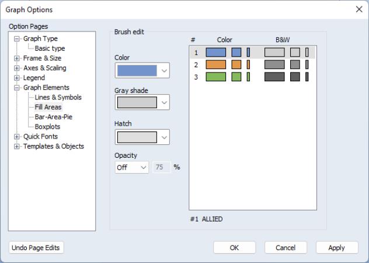Expand the Axes & Scaling node
The image size is (369, 263).
coord(17,68)
